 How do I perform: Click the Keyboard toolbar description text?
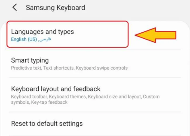(29, 97)
